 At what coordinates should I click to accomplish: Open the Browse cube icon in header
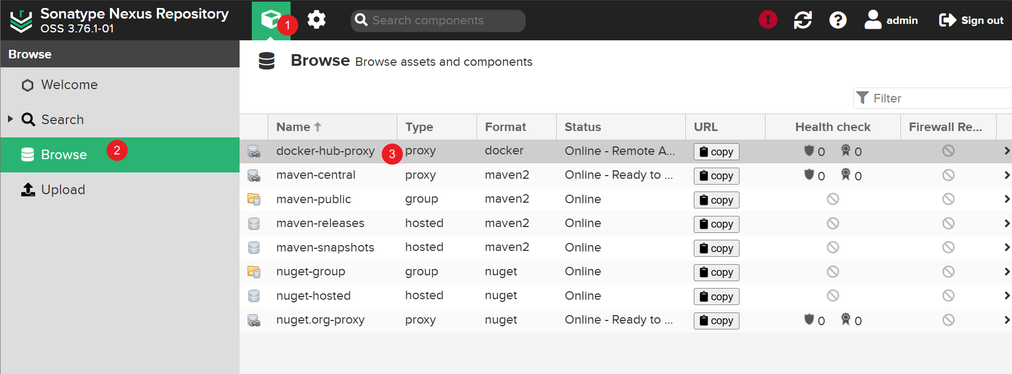pyautogui.click(x=271, y=20)
